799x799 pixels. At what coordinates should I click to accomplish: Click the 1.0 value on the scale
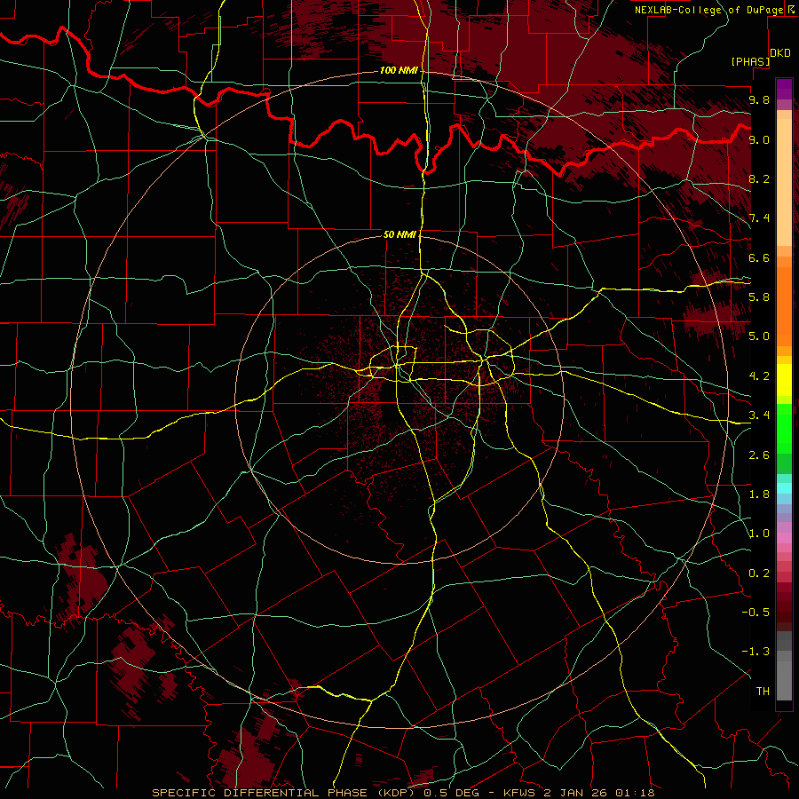(x=759, y=534)
